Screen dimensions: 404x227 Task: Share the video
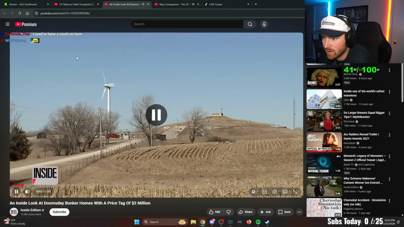pyautogui.click(x=246, y=212)
